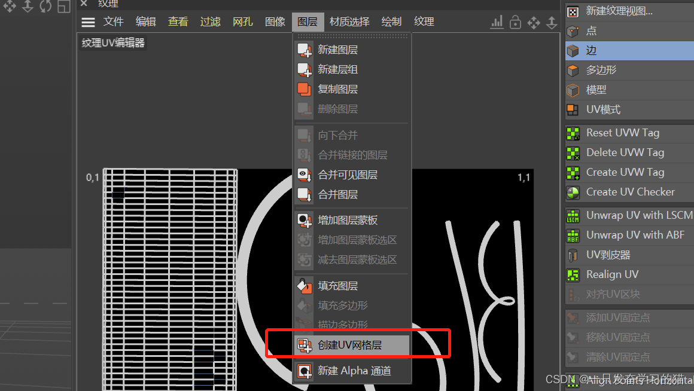The image size is (694, 391).
Task: Click Create UV Checker command
Action: point(629,192)
